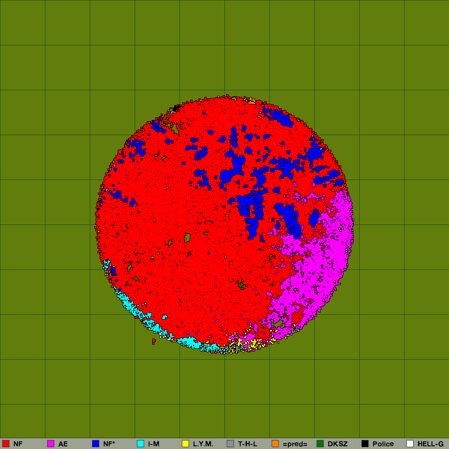Click the orange =pred= legend swatch

point(275,444)
